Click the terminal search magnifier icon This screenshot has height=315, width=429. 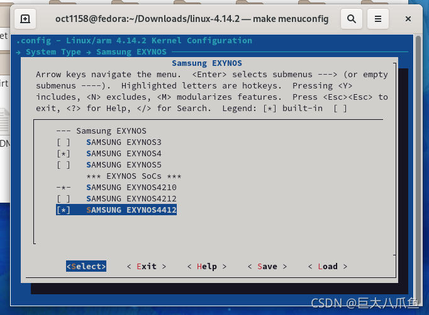352,19
